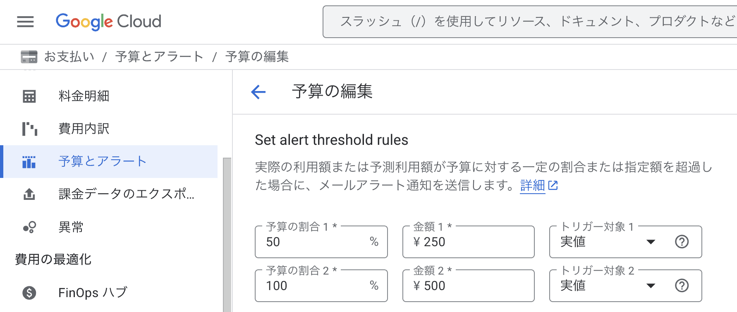Click the help icon next to トリガー対象 2
Image resolution: width=737 pixels, height=312 pixels.
point(682,286)
